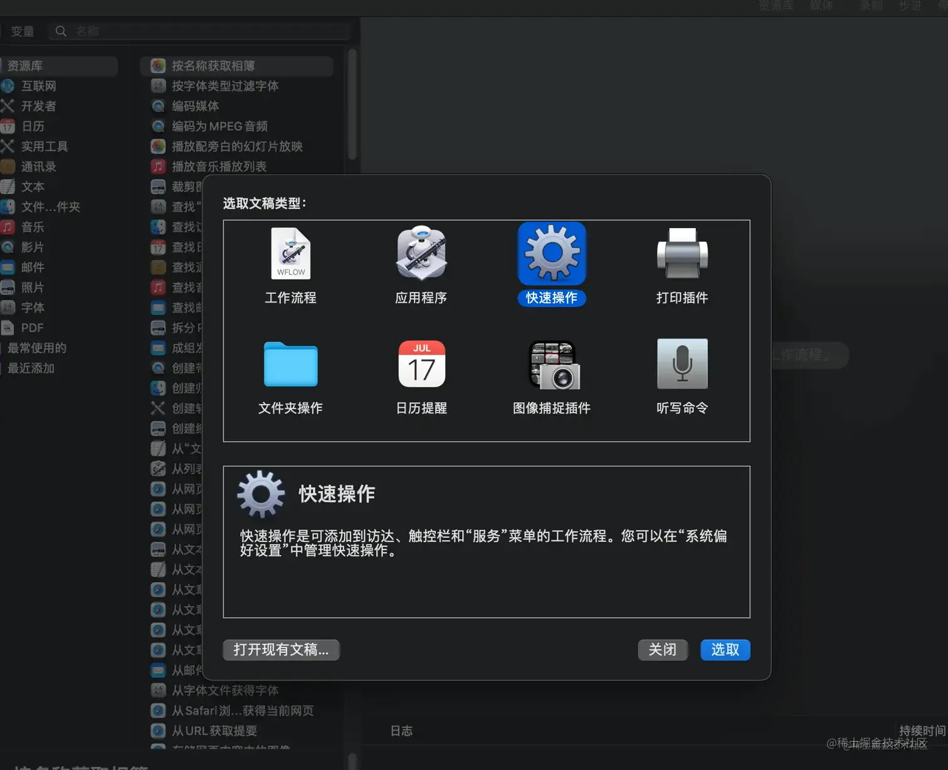Click the 关闭 button in dialog
The image size is (948, 770).
click(662, 650)
